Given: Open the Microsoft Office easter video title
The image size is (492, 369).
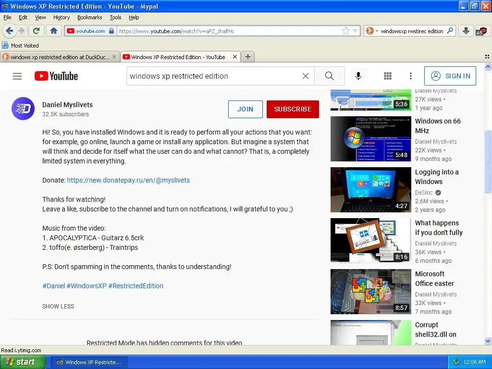Looking at the screenshot, I should click(x=434, y=279).
